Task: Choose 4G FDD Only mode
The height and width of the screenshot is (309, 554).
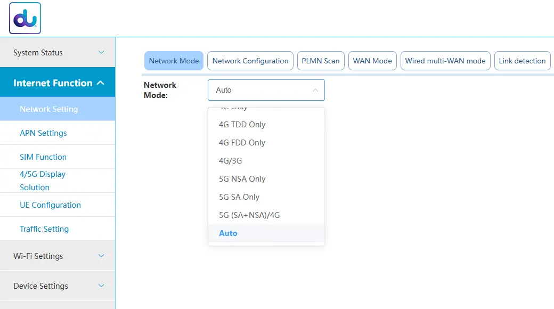Action: (x=242, y=143)
